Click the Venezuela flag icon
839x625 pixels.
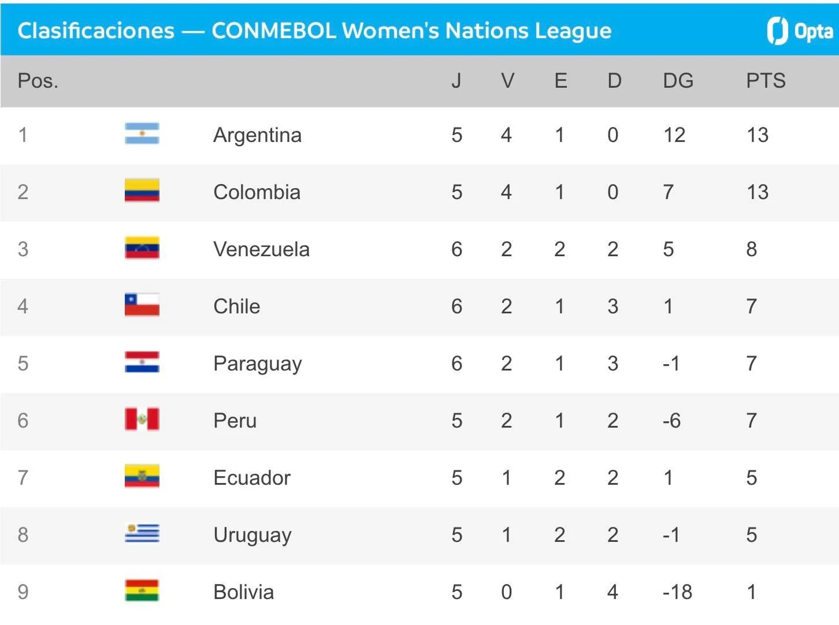[x=142, y=248]
